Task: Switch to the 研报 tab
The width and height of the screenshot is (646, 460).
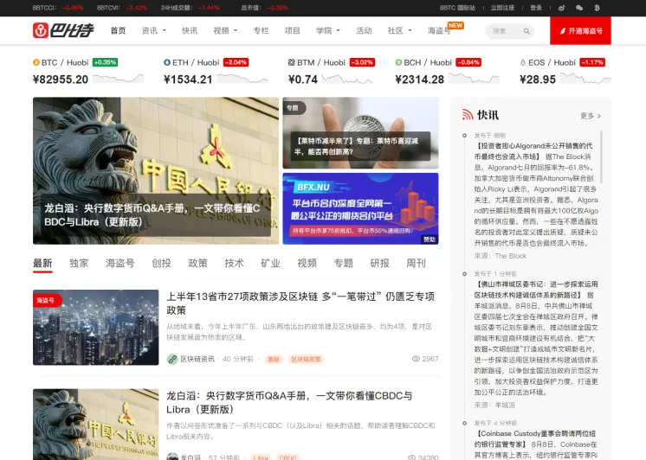Action: point(379,263)
